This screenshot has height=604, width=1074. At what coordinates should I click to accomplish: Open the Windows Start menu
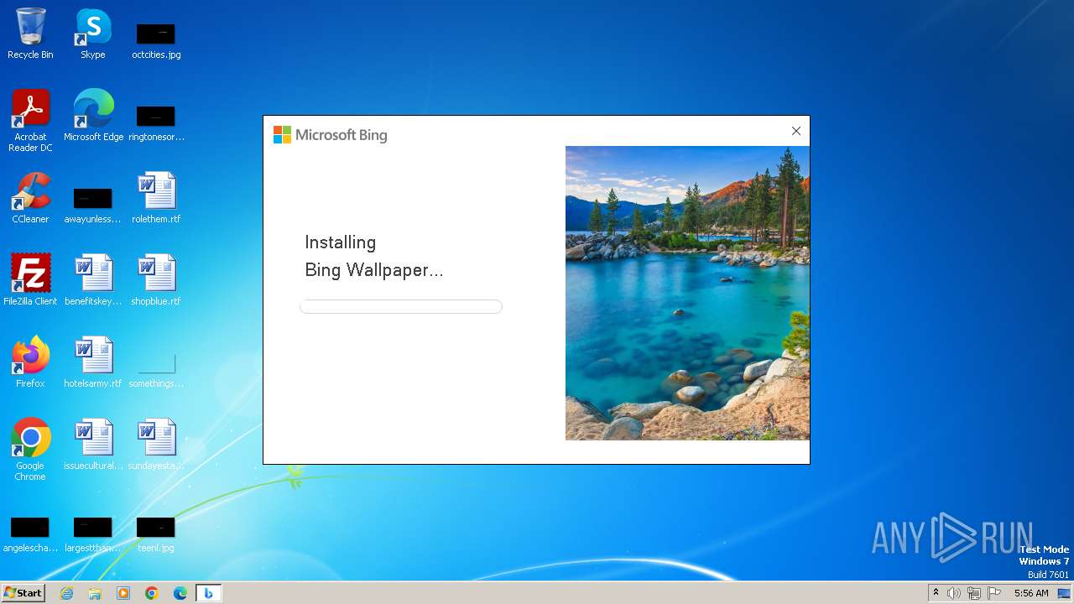[x=23, y=592]
